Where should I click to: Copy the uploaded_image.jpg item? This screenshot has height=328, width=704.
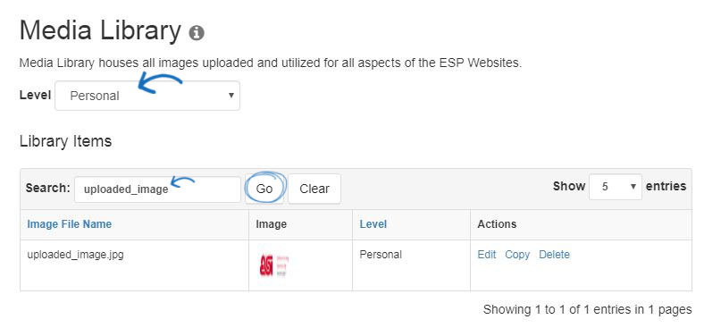(517, 255)
